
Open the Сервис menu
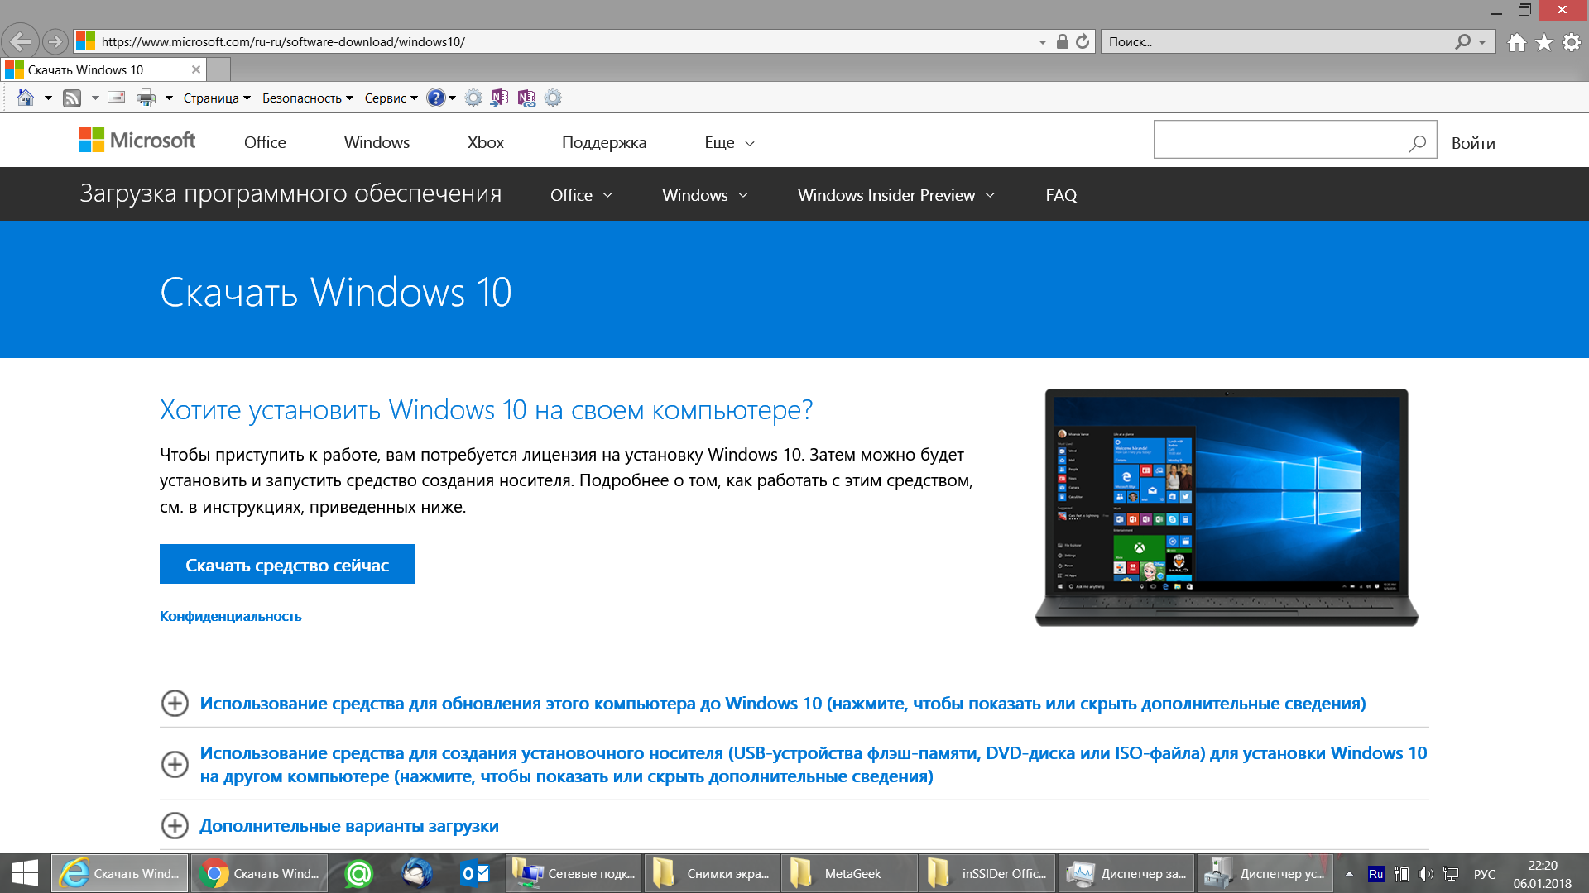click(391, 98)
